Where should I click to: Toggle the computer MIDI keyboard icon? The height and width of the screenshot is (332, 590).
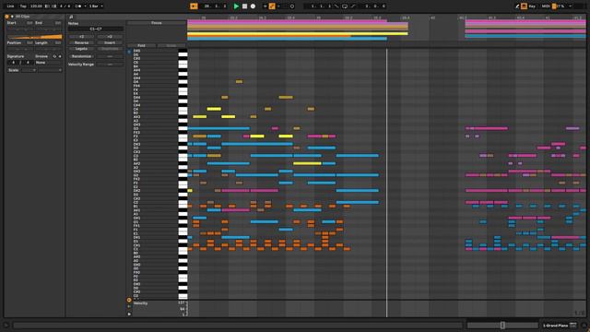[524, 6]
